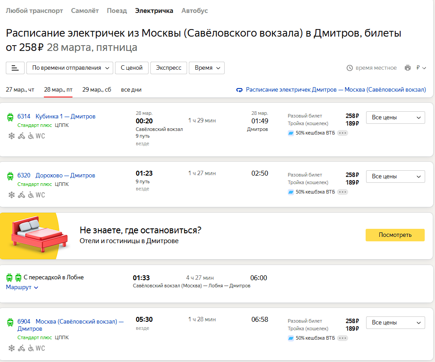Switch to the 'Автобус' transport tab

click(195, 11)
